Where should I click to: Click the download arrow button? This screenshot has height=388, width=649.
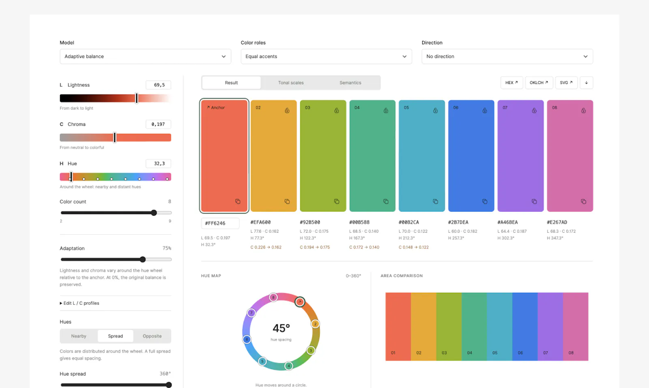pos(586,83)
